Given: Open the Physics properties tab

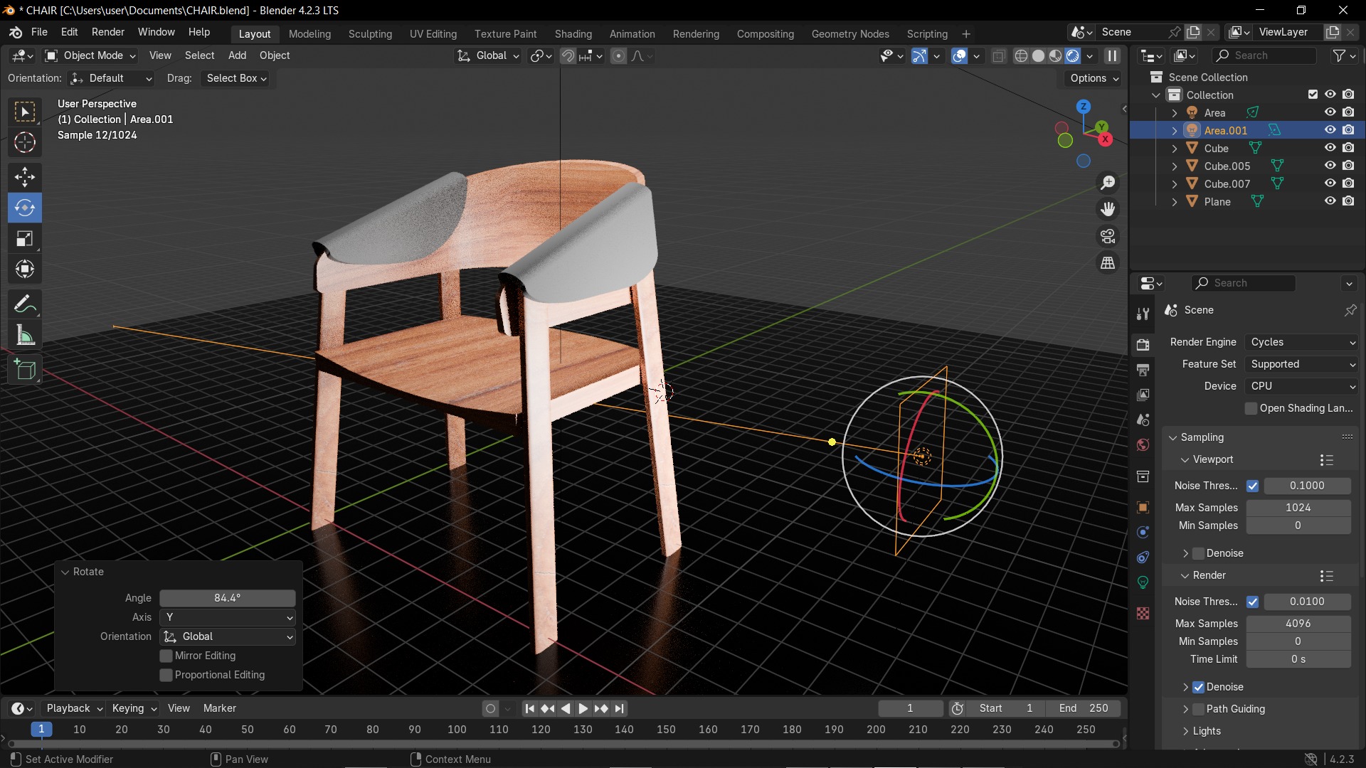Looking at the screenshot, I should [1143, 532].
